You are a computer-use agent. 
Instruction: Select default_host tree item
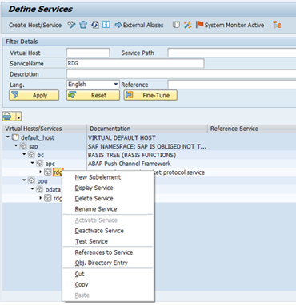pos(38,137)
